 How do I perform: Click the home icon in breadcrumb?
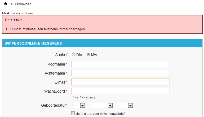[6, 4]
